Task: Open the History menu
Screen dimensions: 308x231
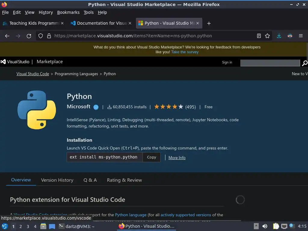Action: coord(46,12)
